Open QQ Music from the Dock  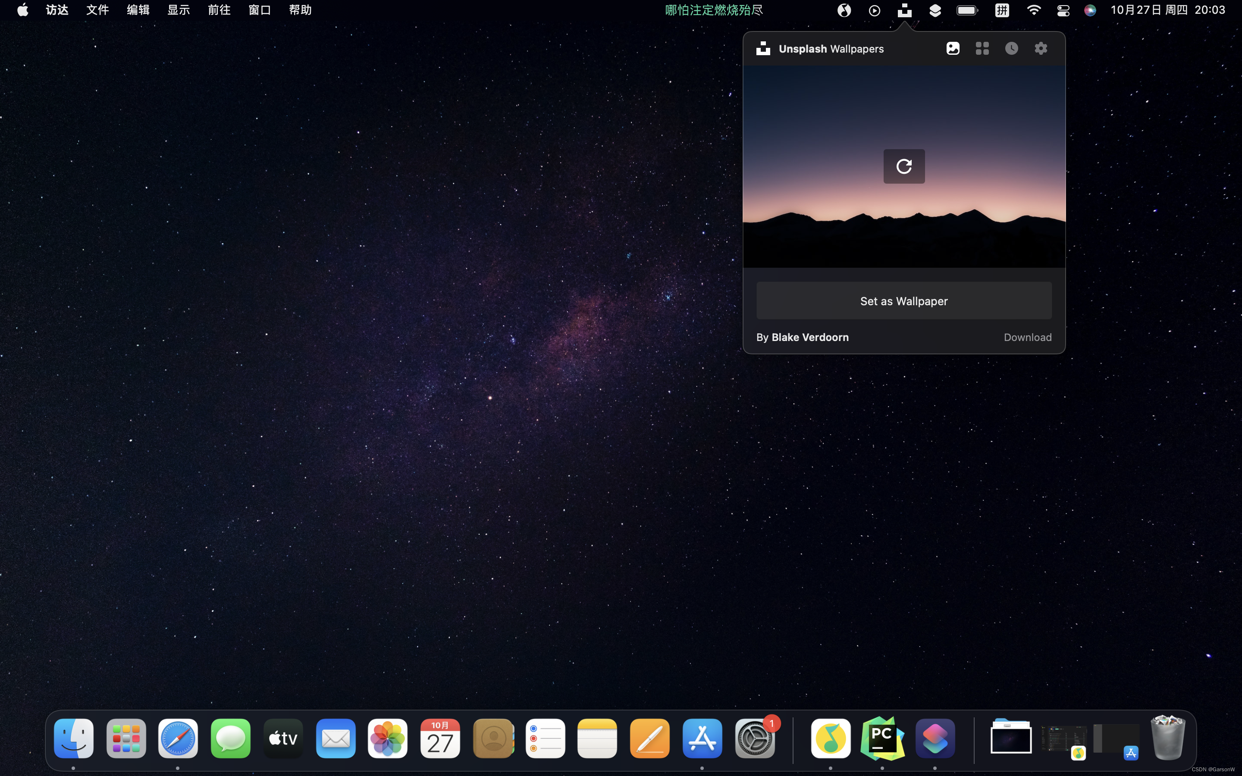coord(831,738)
